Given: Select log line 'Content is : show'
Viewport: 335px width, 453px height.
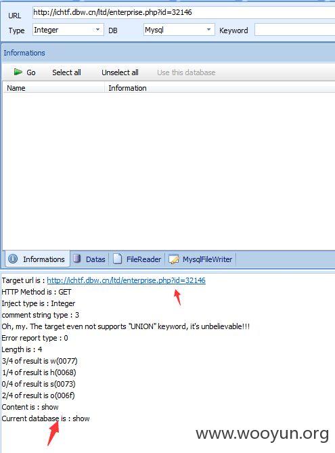Looking at the screenshot, I should click(30, 407).
